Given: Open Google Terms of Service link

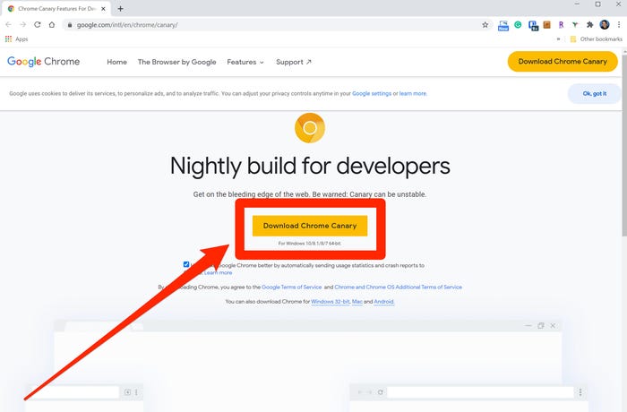Looking at the screenshot, I should pos(291,288).
